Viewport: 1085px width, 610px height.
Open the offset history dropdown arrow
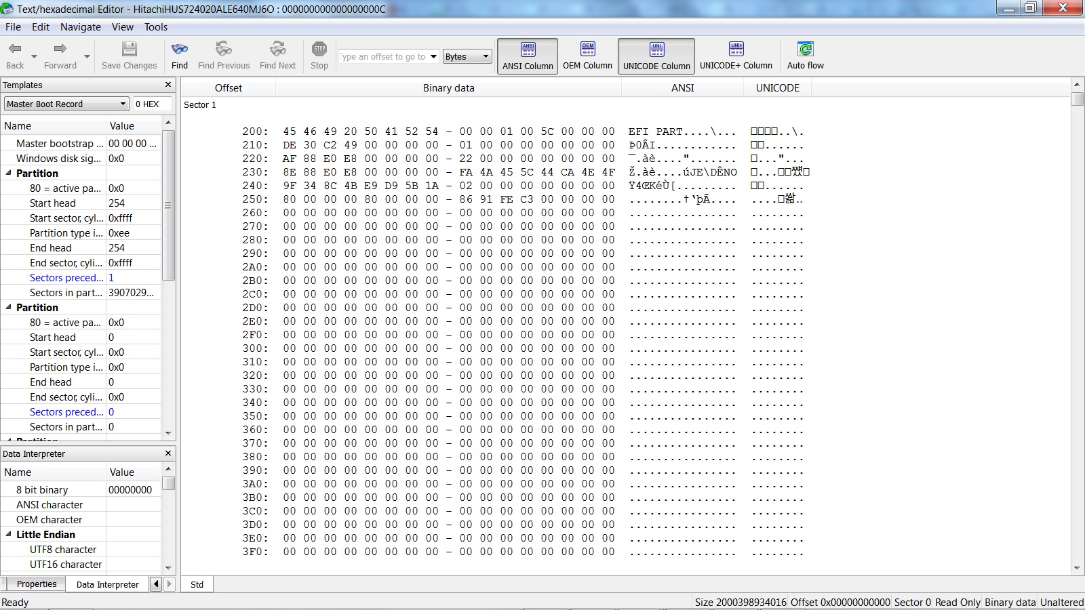pos(433,57)
